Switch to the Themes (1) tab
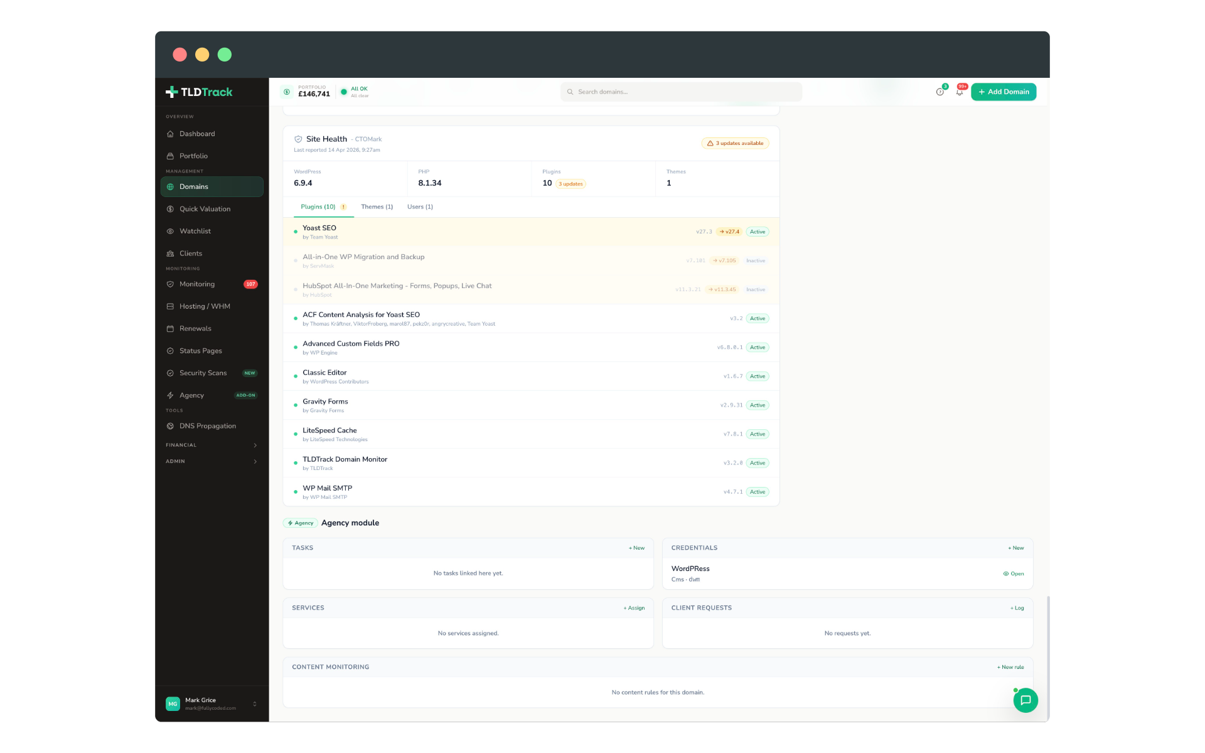This screenshot has width=1205, height=753. (377, 207)
